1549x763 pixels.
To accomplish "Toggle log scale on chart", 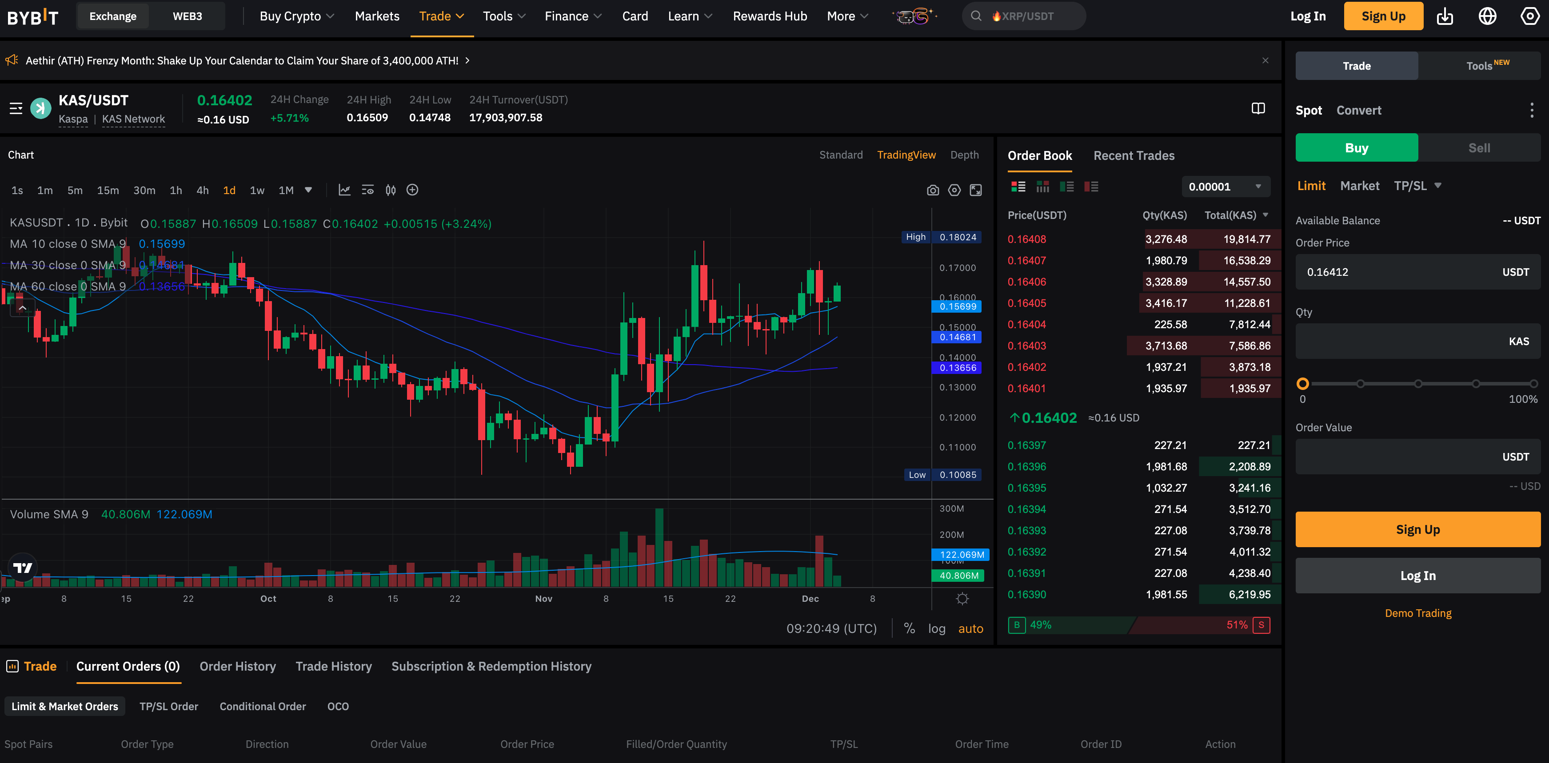I will coord(936,628).
